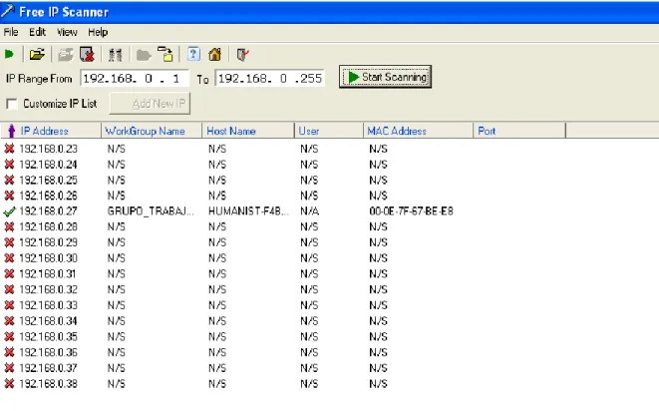
Task: Click the grayed-out save toolbar icon
Action: (65, 55)
